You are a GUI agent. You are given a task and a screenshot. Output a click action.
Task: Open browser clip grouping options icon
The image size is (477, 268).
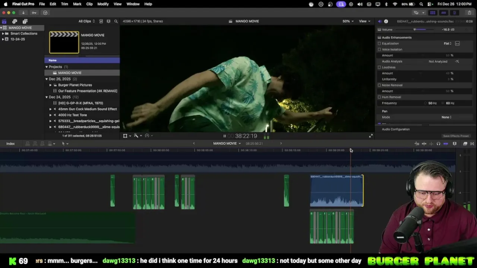[x=108, y=21]
